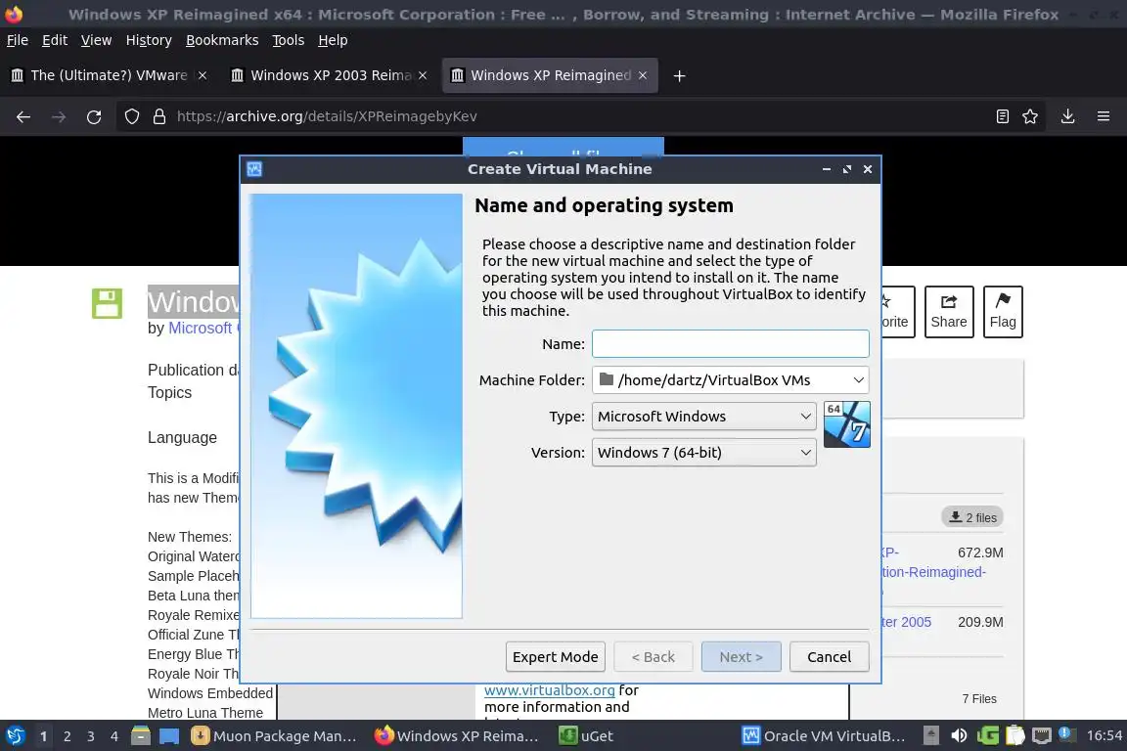This screenshot has height=751, width=1127.
Task: Open the Firefox Edit menu
Action: [55, 40]
